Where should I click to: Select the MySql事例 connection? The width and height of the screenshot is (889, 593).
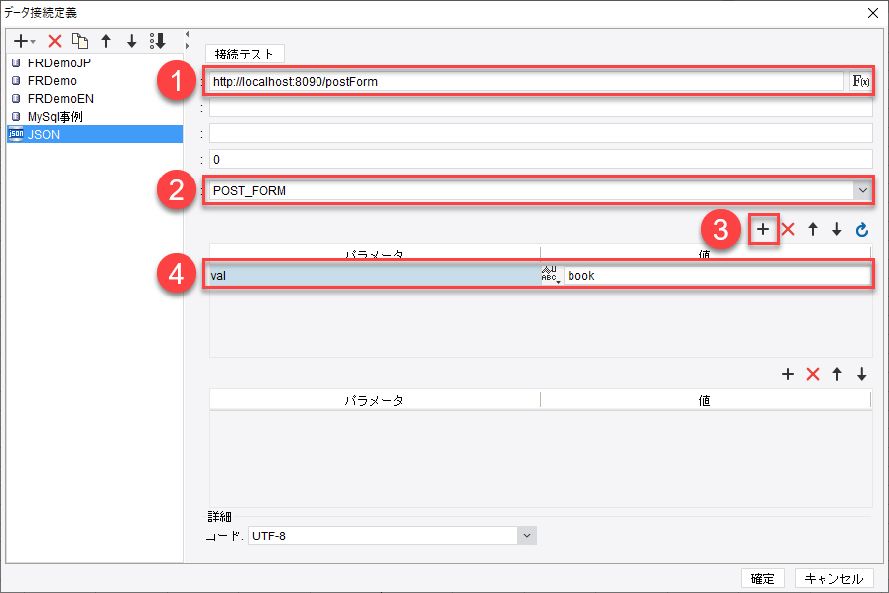click(x=94, y=117)
